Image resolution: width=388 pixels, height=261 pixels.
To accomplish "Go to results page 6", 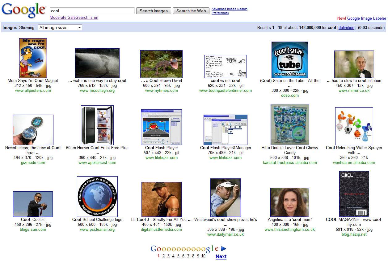I will pyautogui.click(x=183, y=256).
